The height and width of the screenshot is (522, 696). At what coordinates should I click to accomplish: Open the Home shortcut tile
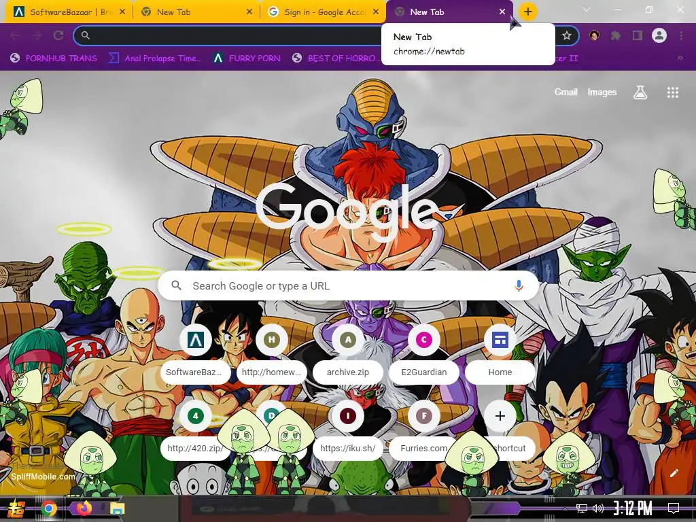pos(500,353)
